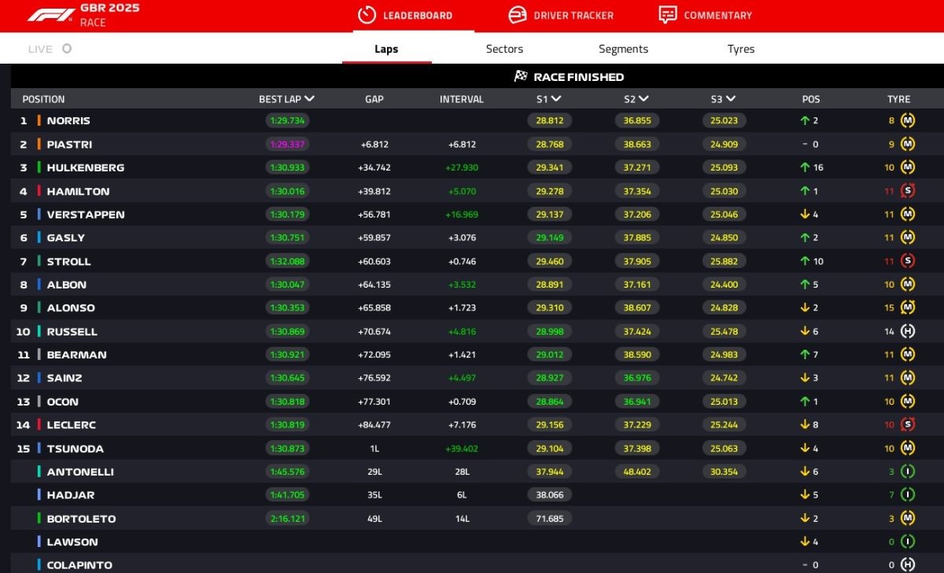Click Piastri's purple fastest lap time
The image size is (944, 573).
pyautogui.click(x=286, y=145)
